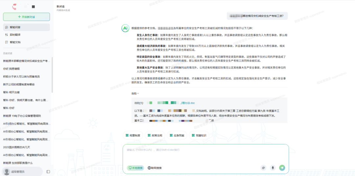The width and height of the screenshot is (355, 176).
Task: Toggle the 联网搜索 web search mode
Action: point(154,168)
